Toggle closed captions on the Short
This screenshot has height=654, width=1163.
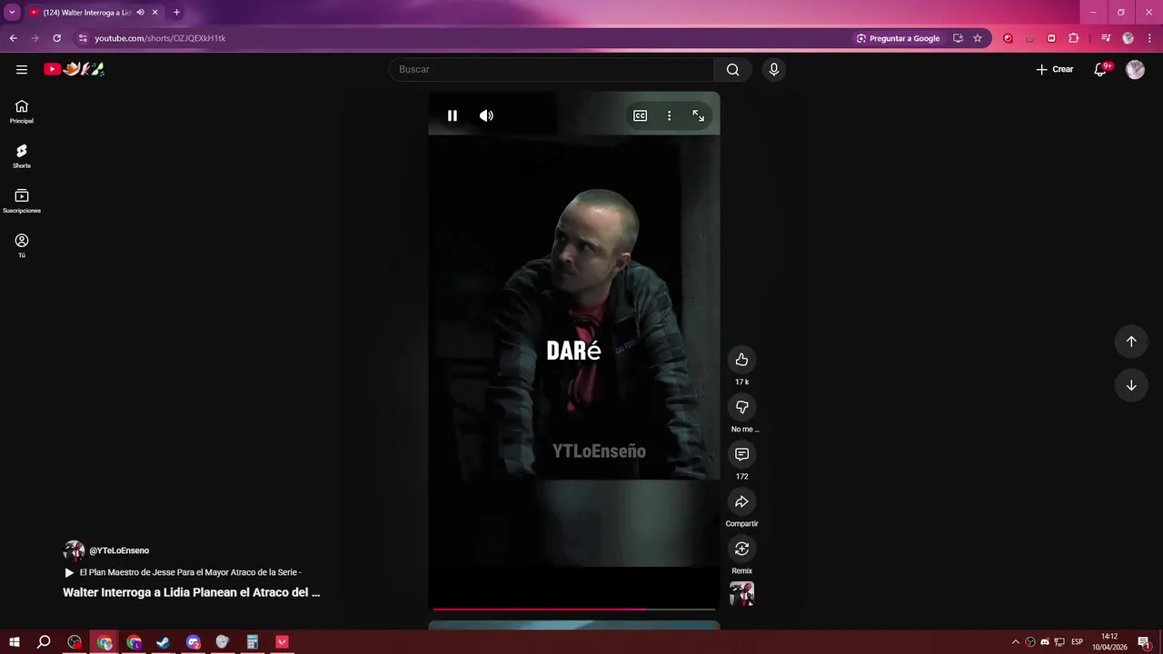pyautogui.click(x=641, y=115)
